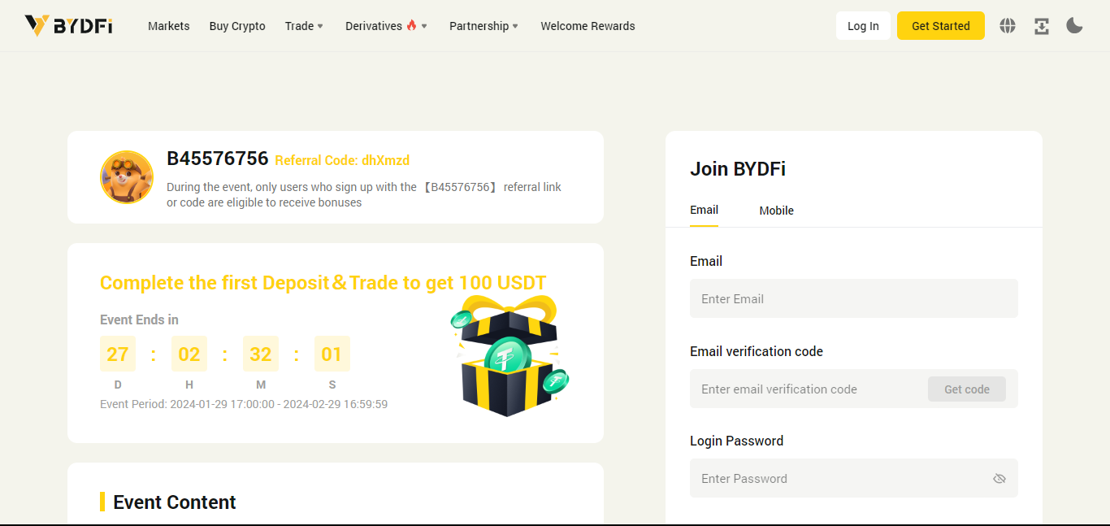Viewport: 1110px width, 526px height.
Task: Click the Join BYDFi heading
Action: (x=738, y=169)
